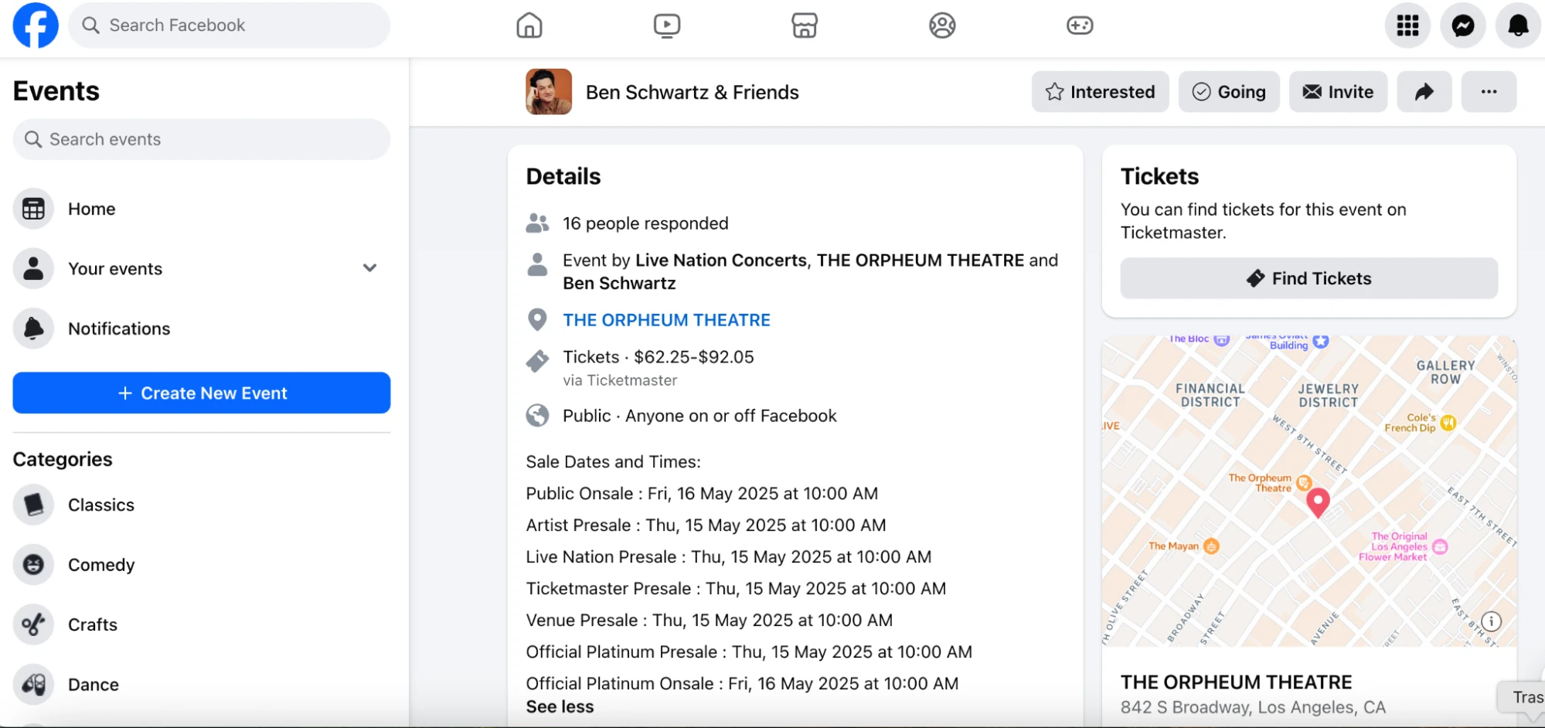The height and width of the screenshot is (728, 1545).
Task: Open Home in the Events sidebar
Action: (202, 209)
